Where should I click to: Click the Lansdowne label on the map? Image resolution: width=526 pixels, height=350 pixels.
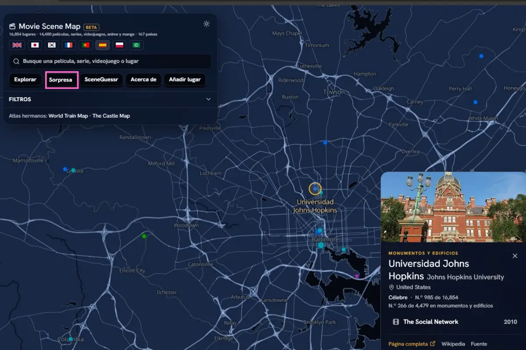point(274,301)
